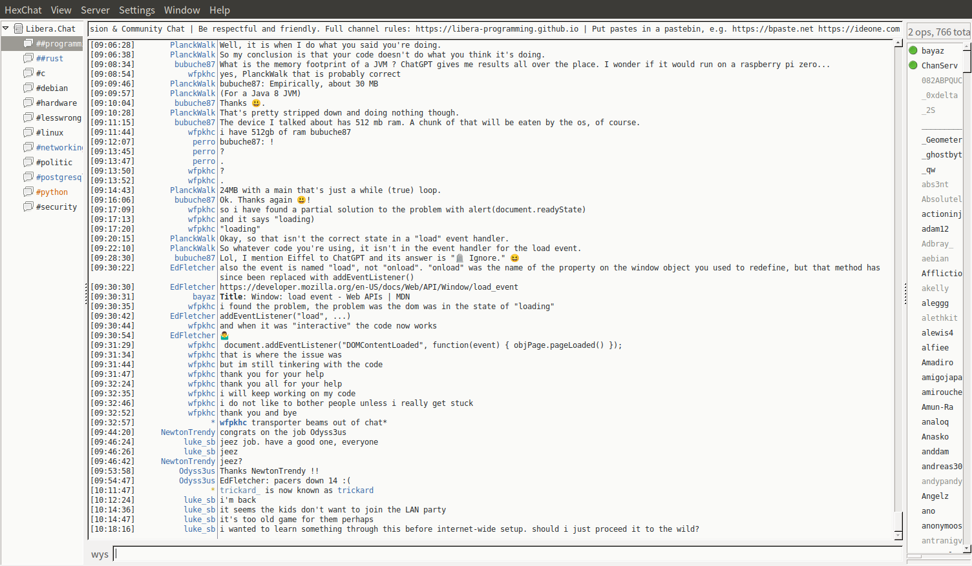The image size is (972, 566).
Task: Open the MDN load_event URL in chat
Action: [368, 287]
